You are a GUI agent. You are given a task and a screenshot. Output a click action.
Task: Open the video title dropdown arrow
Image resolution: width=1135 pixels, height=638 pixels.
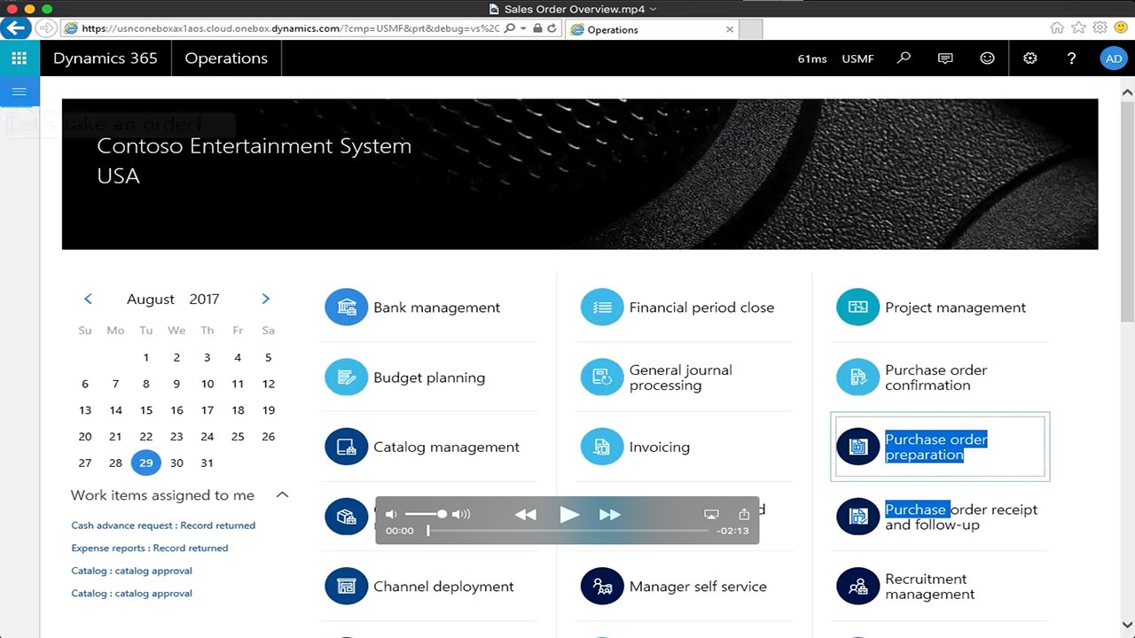tap(654, 9)
